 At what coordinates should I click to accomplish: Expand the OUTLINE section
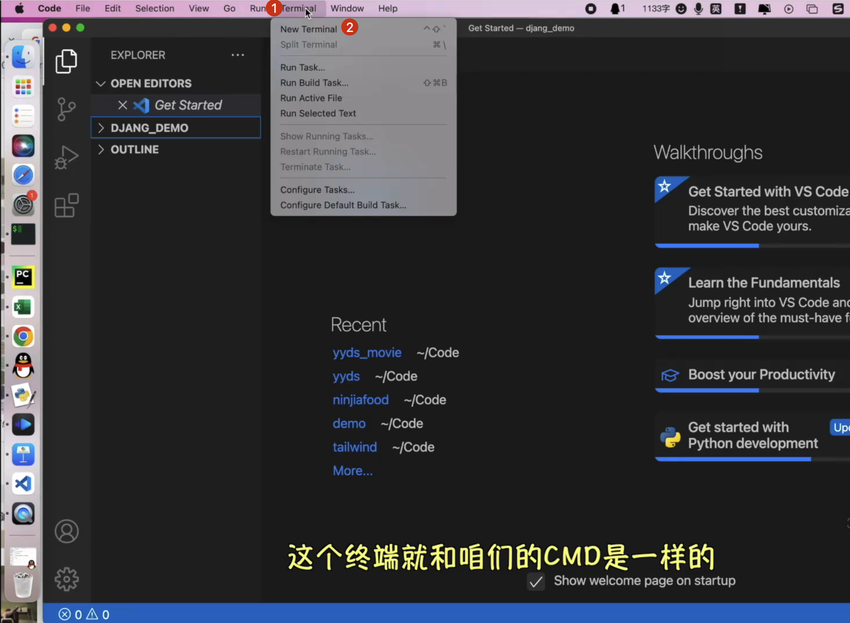[176, 150]
